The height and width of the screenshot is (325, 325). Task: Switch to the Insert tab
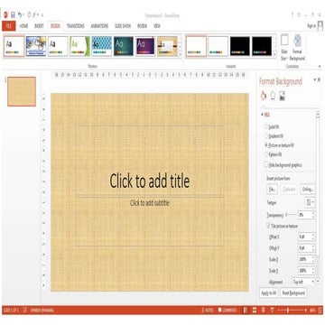click(x=39, y=26)
